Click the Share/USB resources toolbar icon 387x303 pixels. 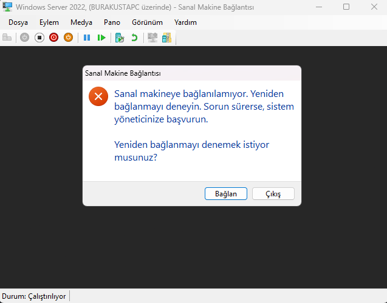pos(167,38)
